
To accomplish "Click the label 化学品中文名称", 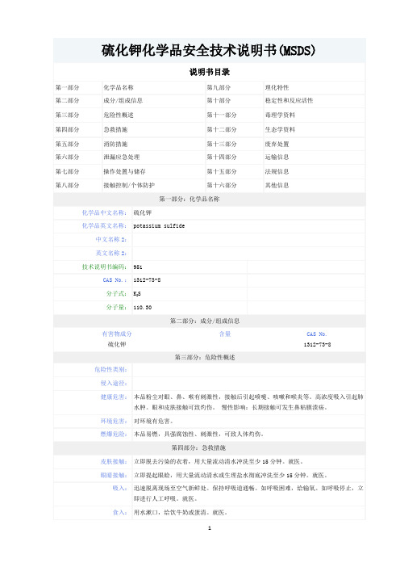I will click(104, 212).
